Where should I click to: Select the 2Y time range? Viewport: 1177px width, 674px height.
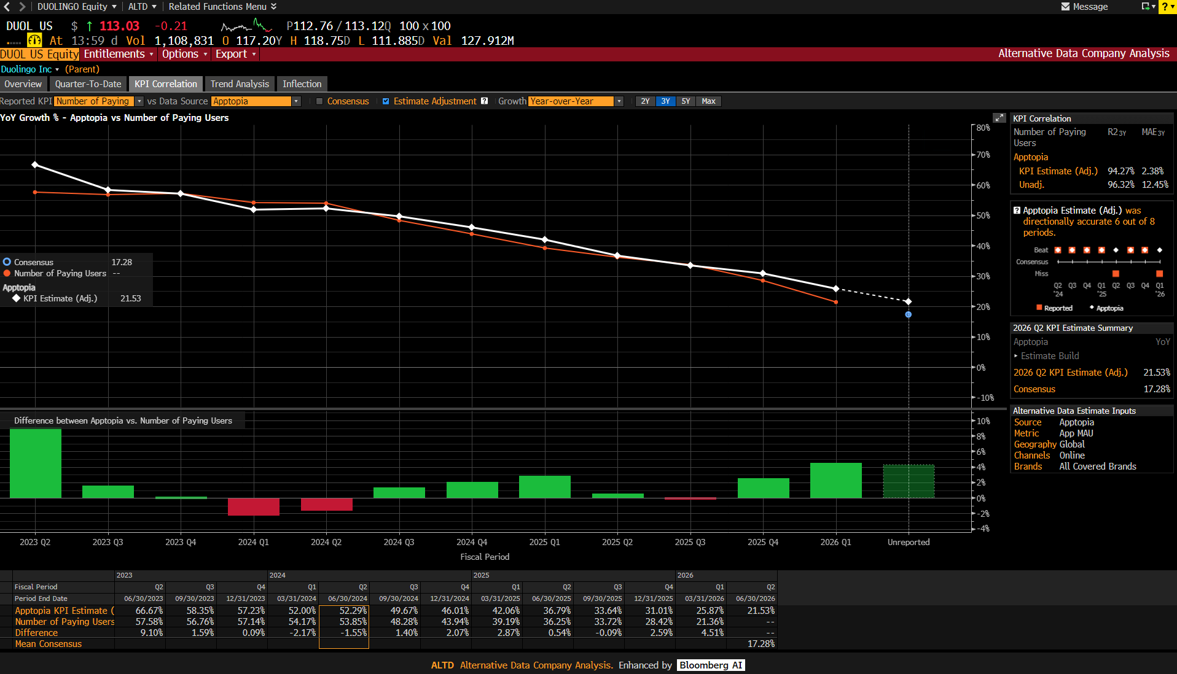click(x=645, y=101)
